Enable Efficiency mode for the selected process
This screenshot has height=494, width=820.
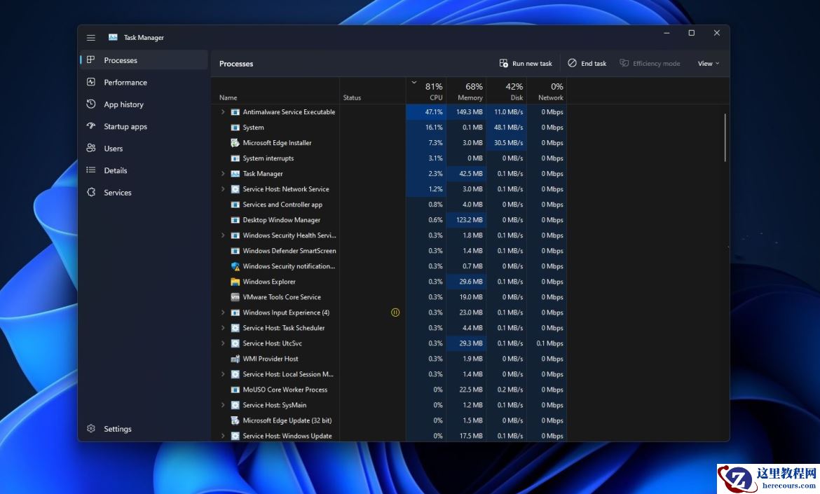pyautogui.click(x=650, y=63)
